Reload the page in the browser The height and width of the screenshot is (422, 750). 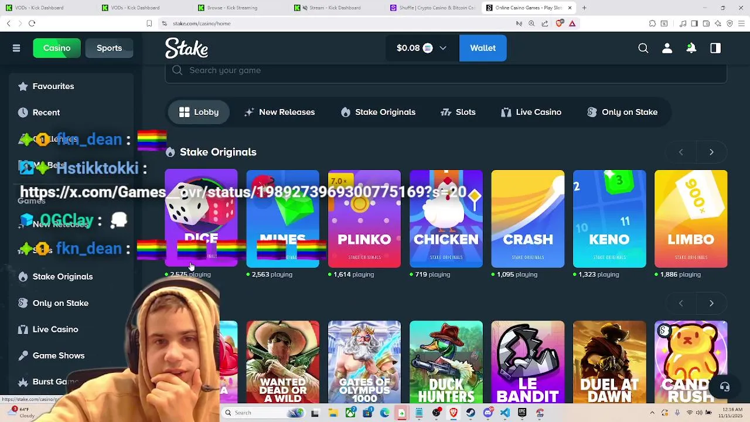tap(32, 23)
